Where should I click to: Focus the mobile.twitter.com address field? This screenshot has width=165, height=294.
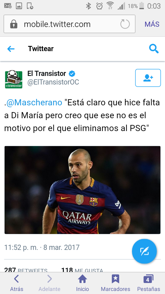tap(69, 24)
